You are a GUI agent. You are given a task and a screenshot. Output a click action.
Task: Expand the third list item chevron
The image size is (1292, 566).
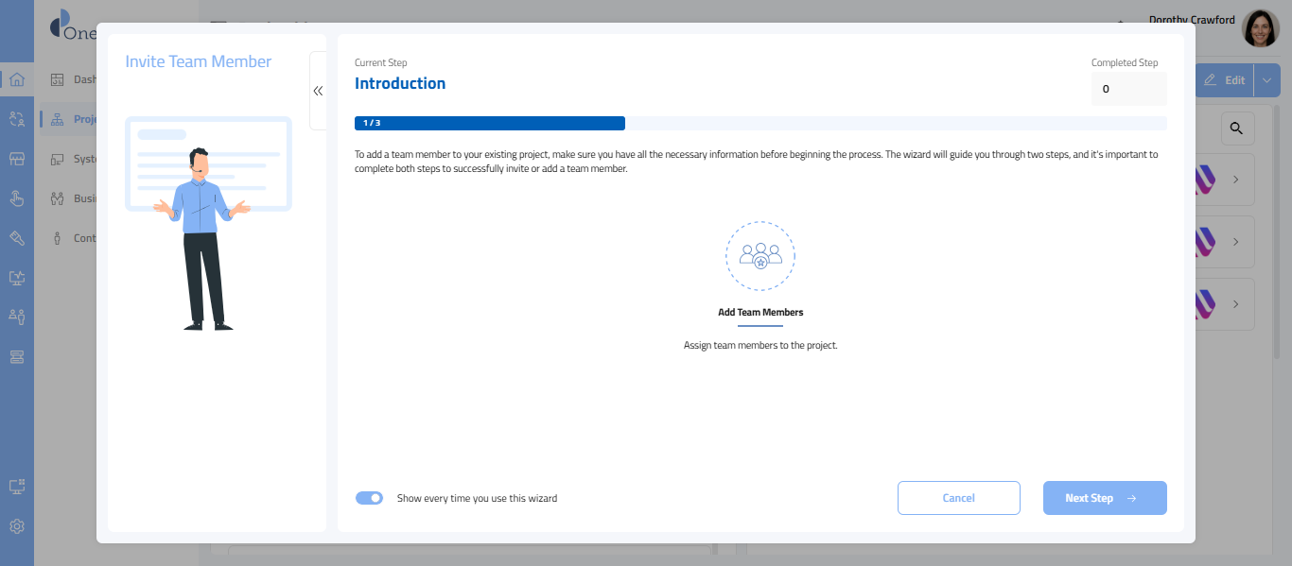coord(1235,304)
